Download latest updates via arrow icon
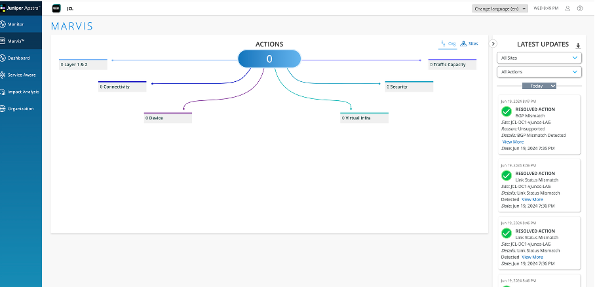The image size is (595, 287). click(x=578, y=46)
